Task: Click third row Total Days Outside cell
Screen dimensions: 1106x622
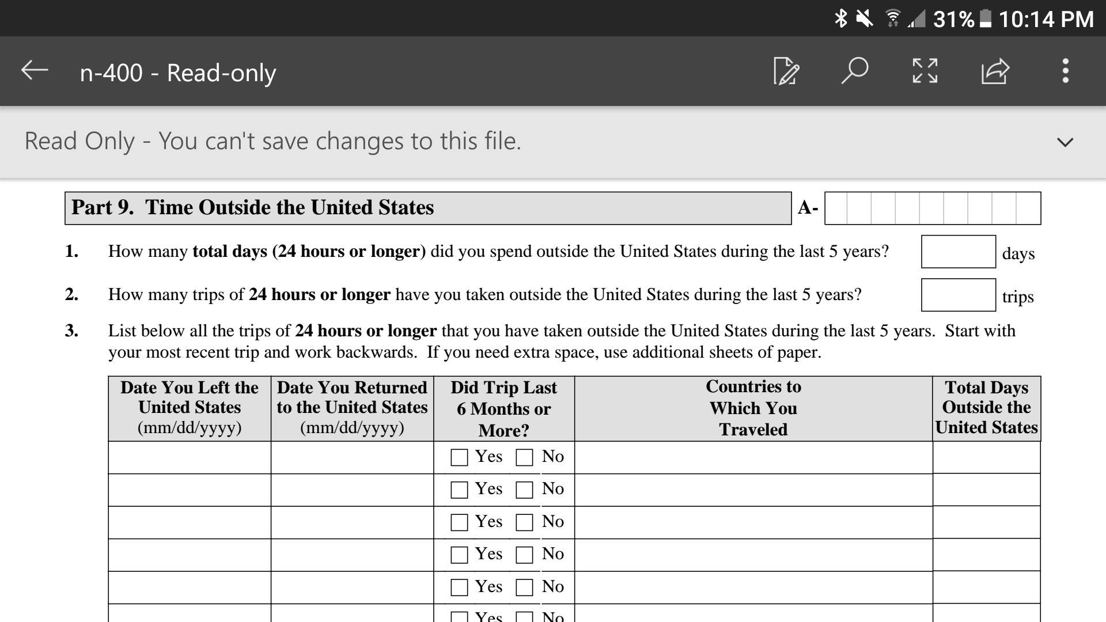Action: [x=987, y=523]
